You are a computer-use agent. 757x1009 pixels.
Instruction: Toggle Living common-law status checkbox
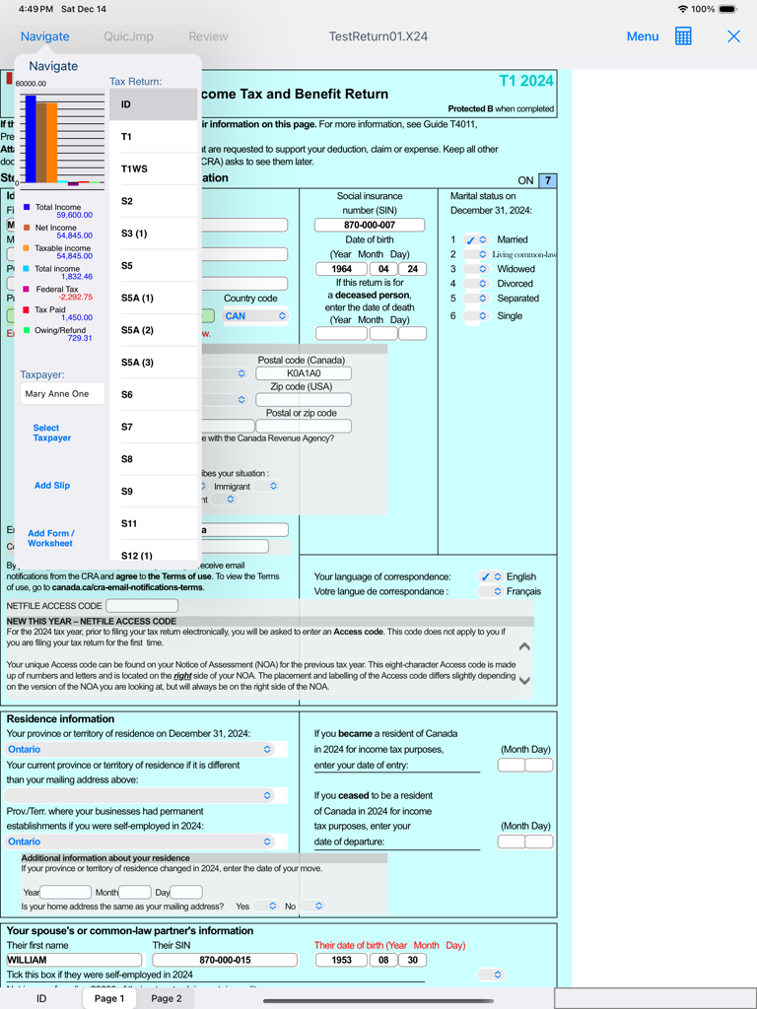coord(476,254)
